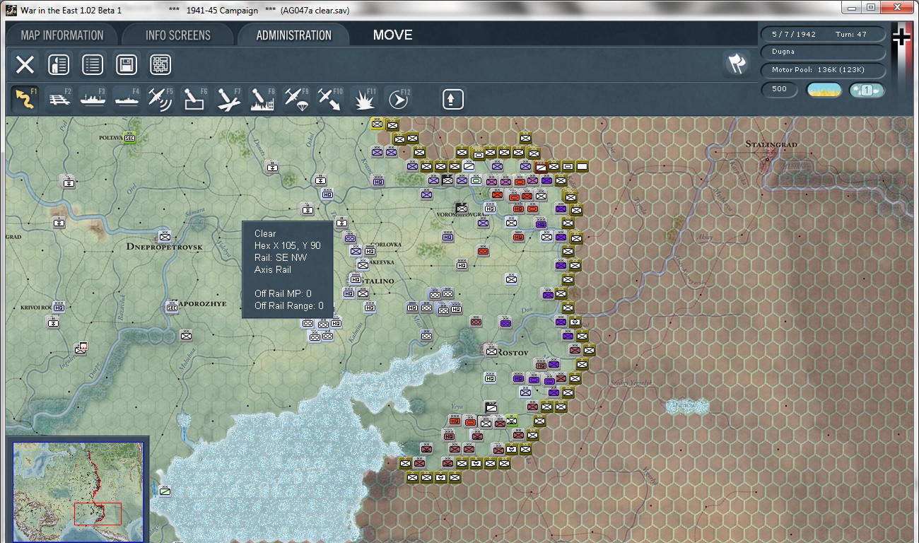Click the 500 admin points field
919x543 pixels.
point(780,90)
